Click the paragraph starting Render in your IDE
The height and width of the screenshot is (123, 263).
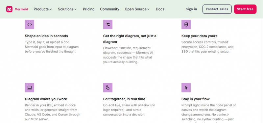click(x=53, y=112)
